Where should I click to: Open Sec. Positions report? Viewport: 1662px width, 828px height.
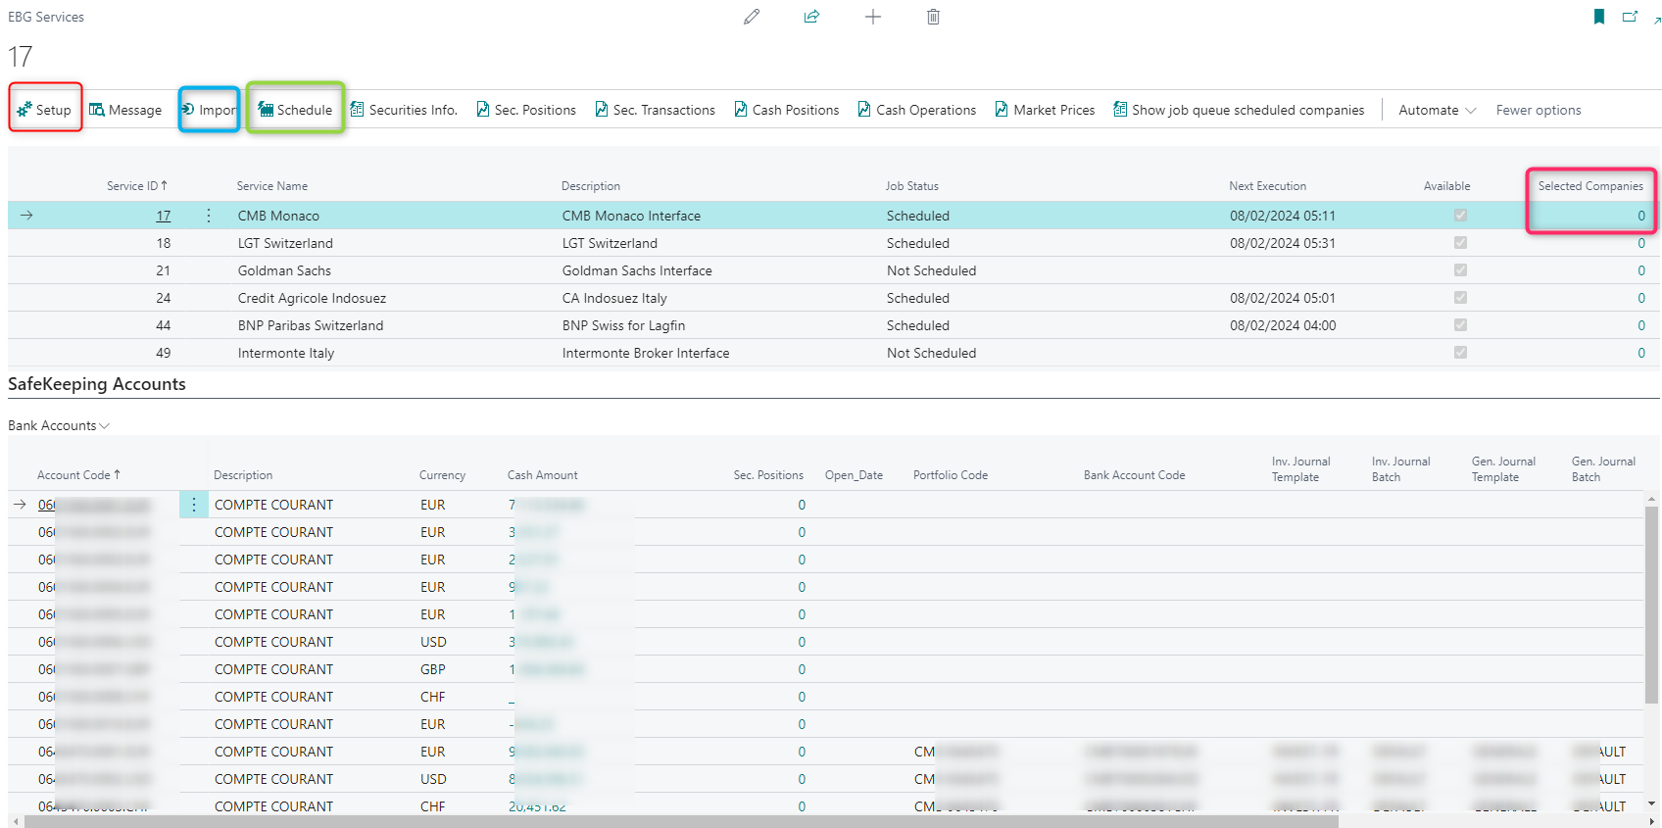coord(526,110)
